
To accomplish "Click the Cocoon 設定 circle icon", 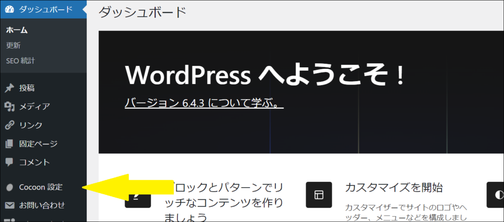I will [x=10, y=187].
